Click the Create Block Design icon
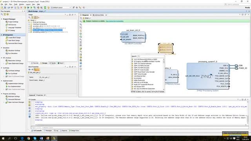 (7, 38)
